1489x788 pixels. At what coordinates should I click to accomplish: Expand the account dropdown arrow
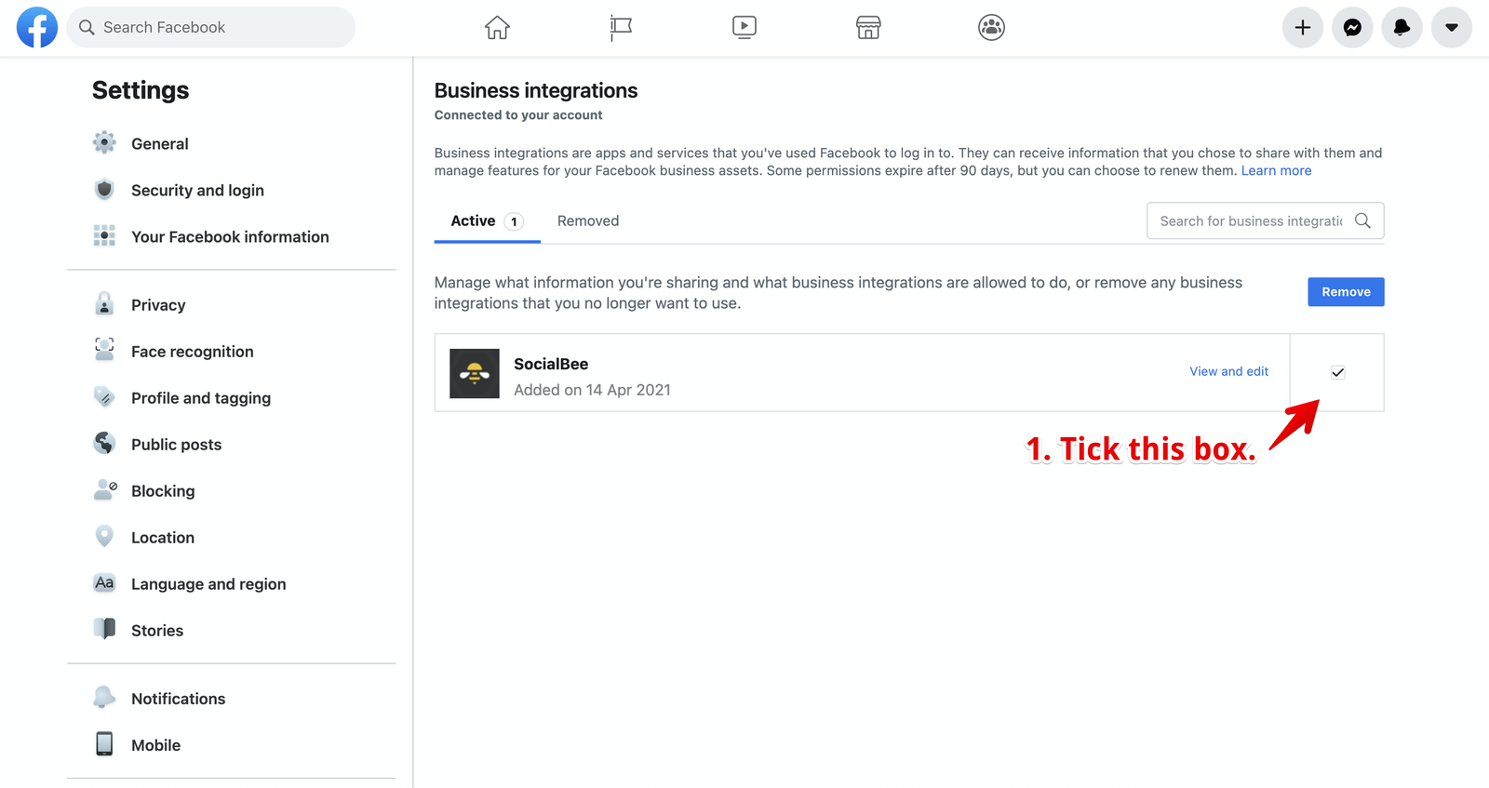click(1452, 28)
